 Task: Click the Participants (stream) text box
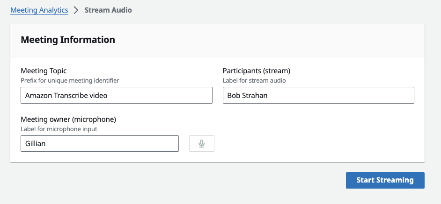click(318, 96)
